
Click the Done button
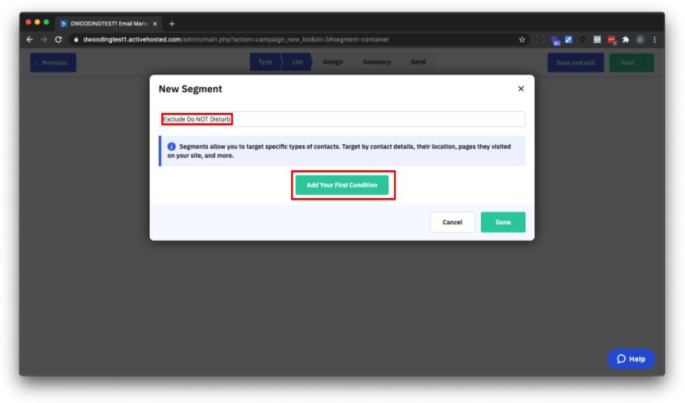click(x=503, y=222)
